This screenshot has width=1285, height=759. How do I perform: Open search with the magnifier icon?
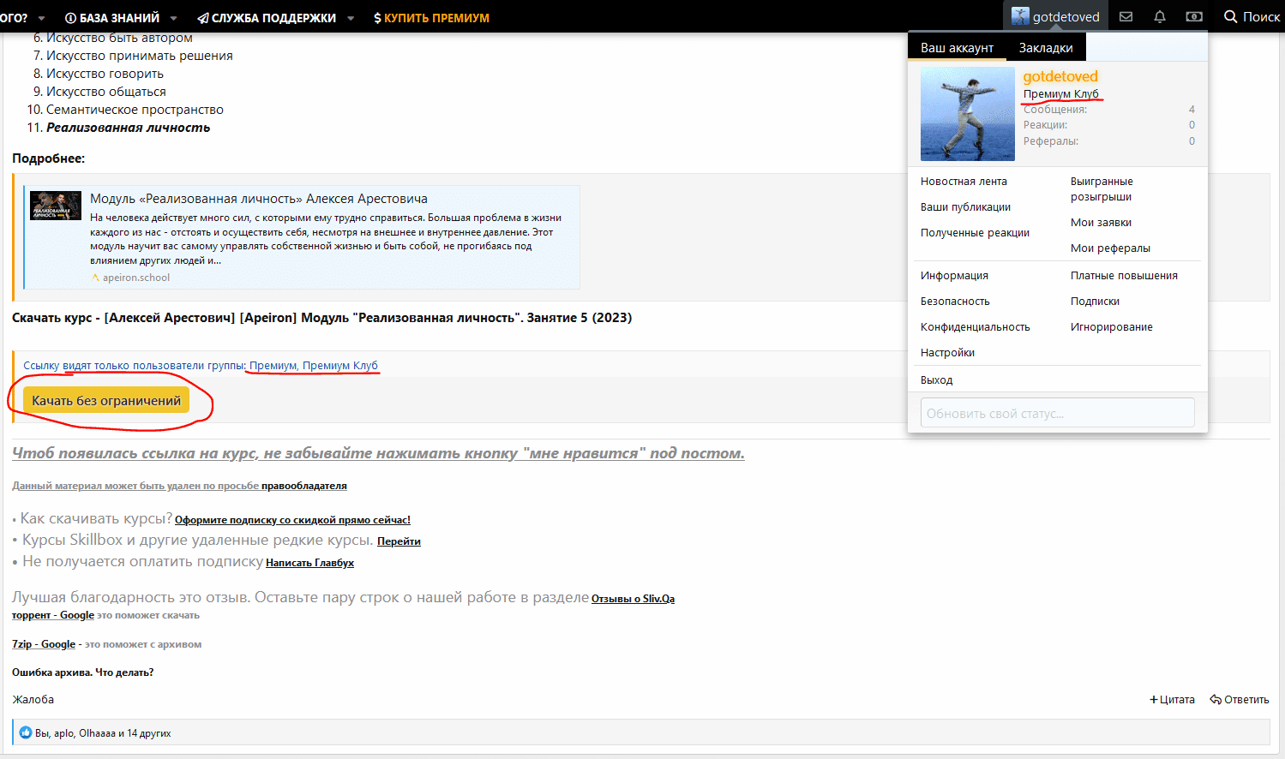pos(1231,16)
